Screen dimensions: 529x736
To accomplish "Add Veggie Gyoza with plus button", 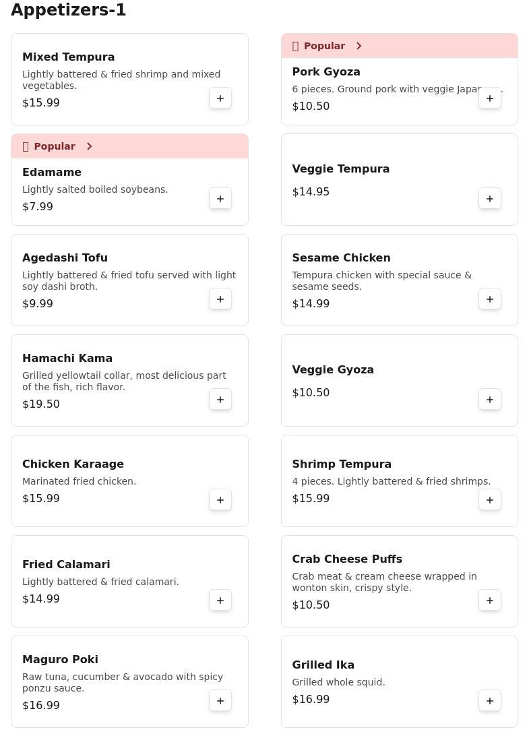I will [490, 400].
